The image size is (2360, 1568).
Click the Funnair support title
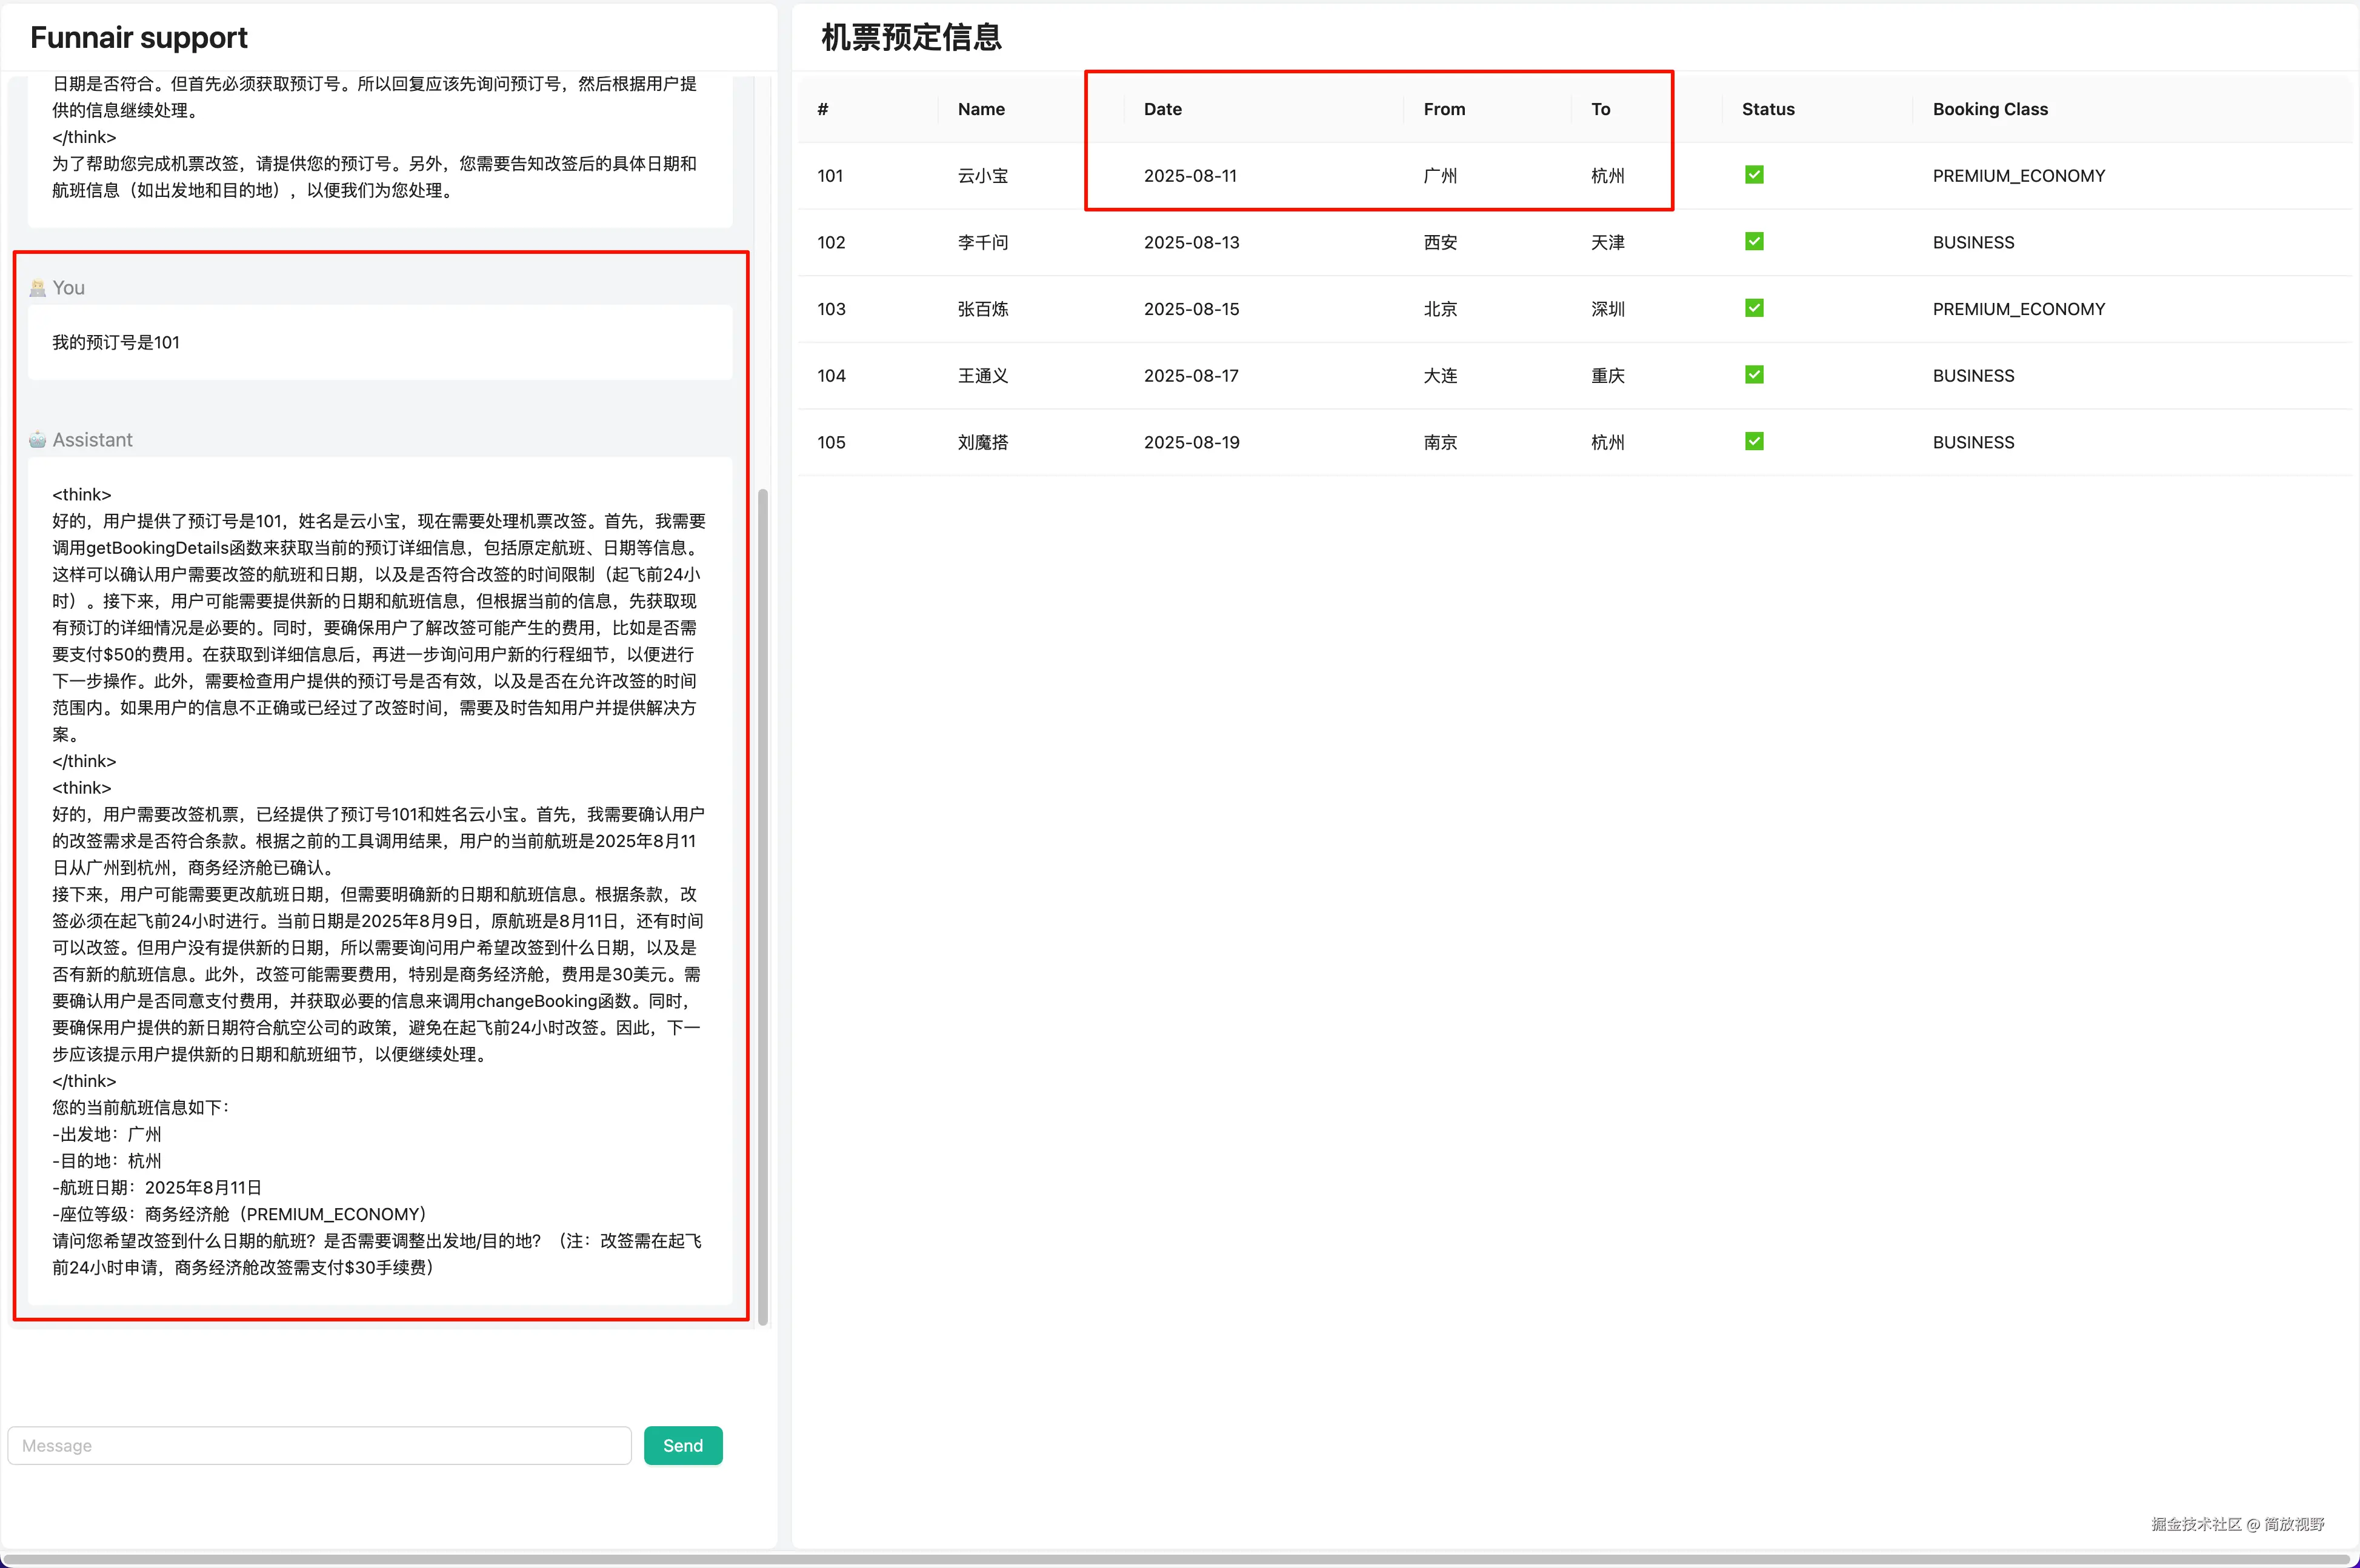tap(139, 38)
